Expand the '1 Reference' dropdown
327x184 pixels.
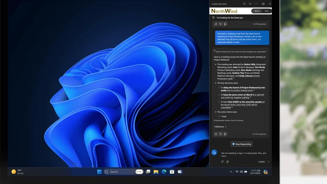(x=220, y=127)
